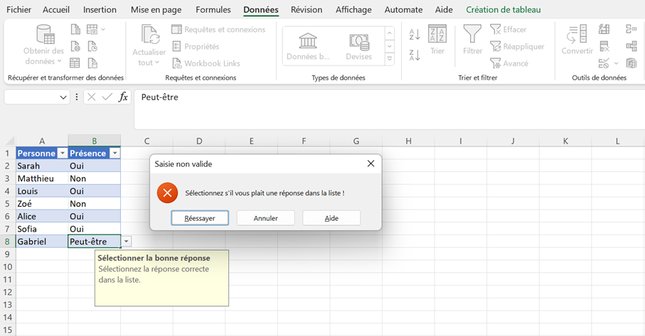Screen dimensions: 645x336
Task: Click Annuler in the Saisie non valide dialog
Action: point(266,218)
